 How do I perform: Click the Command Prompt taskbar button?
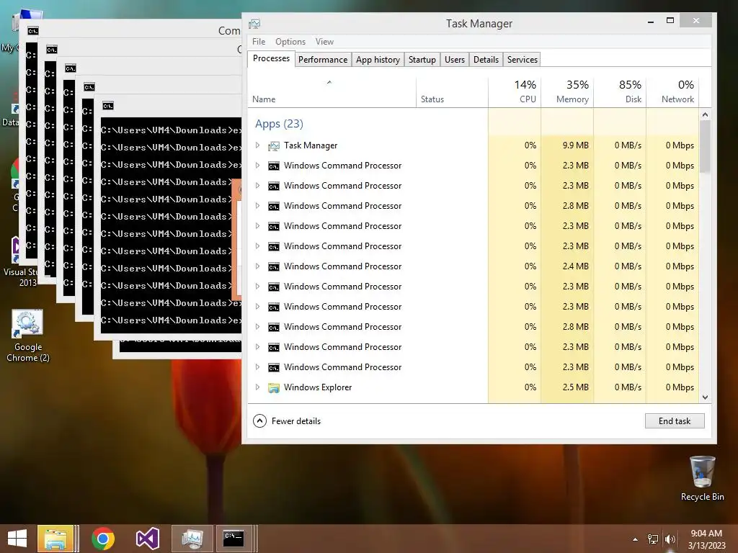coord(234,539)
